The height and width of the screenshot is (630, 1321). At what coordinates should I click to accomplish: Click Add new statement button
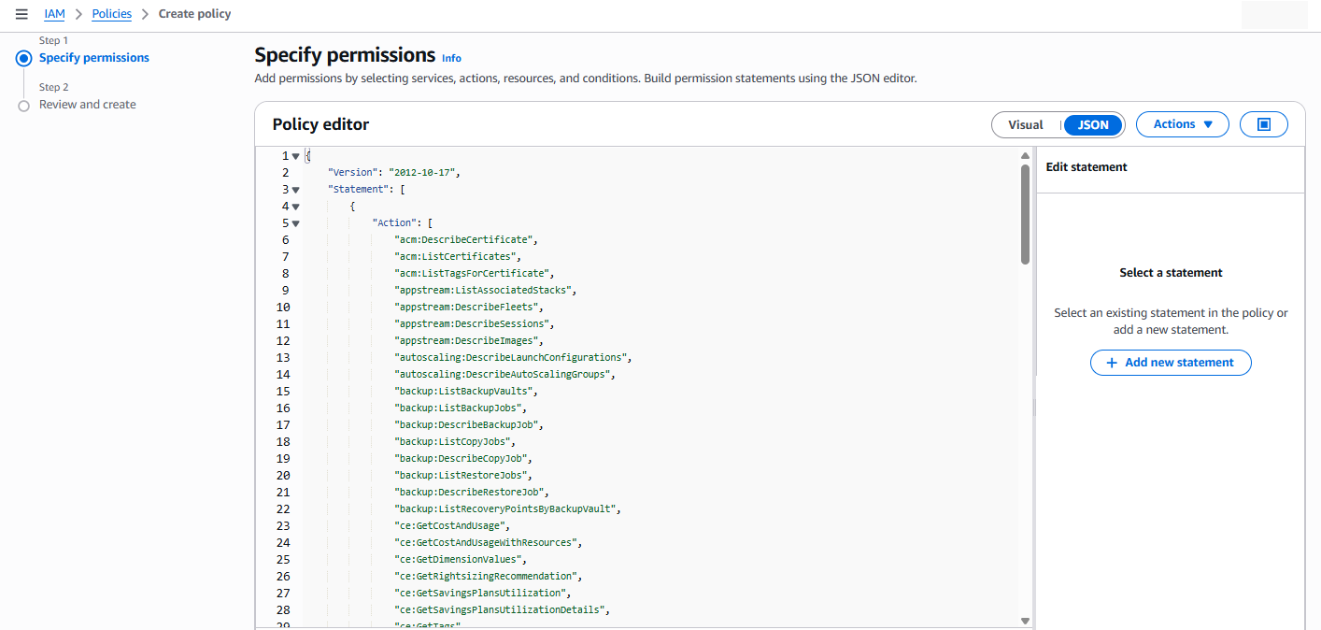1170,363
